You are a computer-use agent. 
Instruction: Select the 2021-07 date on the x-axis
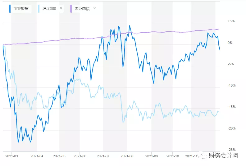click(103, 156)
